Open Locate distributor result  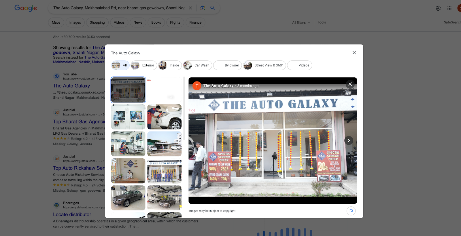(72, 214)
